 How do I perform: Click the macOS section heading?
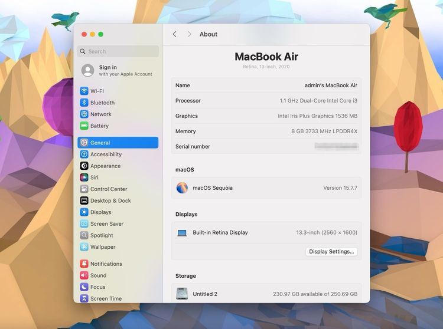click(185, 170)
